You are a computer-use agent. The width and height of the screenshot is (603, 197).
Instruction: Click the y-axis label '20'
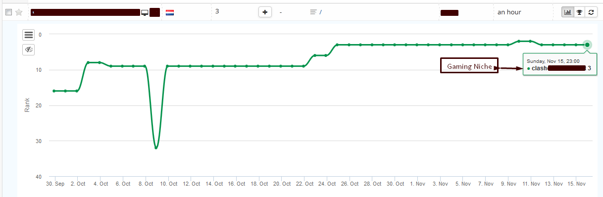pyautogui.click(x=38, y=105)
